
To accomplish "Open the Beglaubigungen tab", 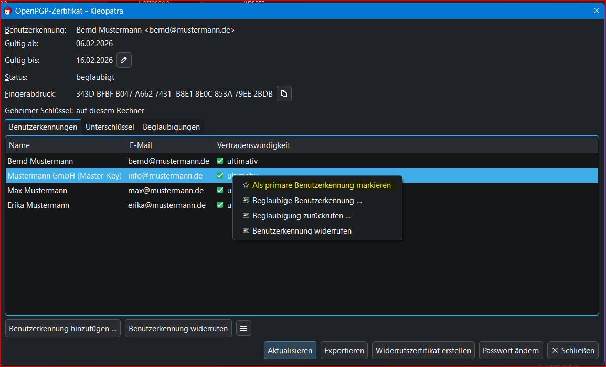I will (171, 127).
